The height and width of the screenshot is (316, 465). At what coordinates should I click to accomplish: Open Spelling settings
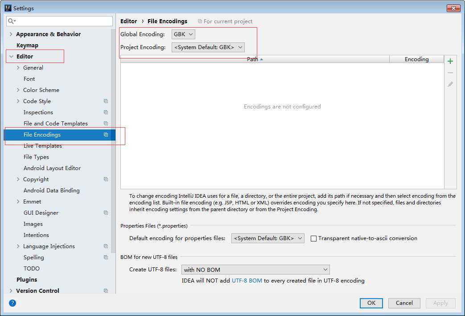coord(34,257)
